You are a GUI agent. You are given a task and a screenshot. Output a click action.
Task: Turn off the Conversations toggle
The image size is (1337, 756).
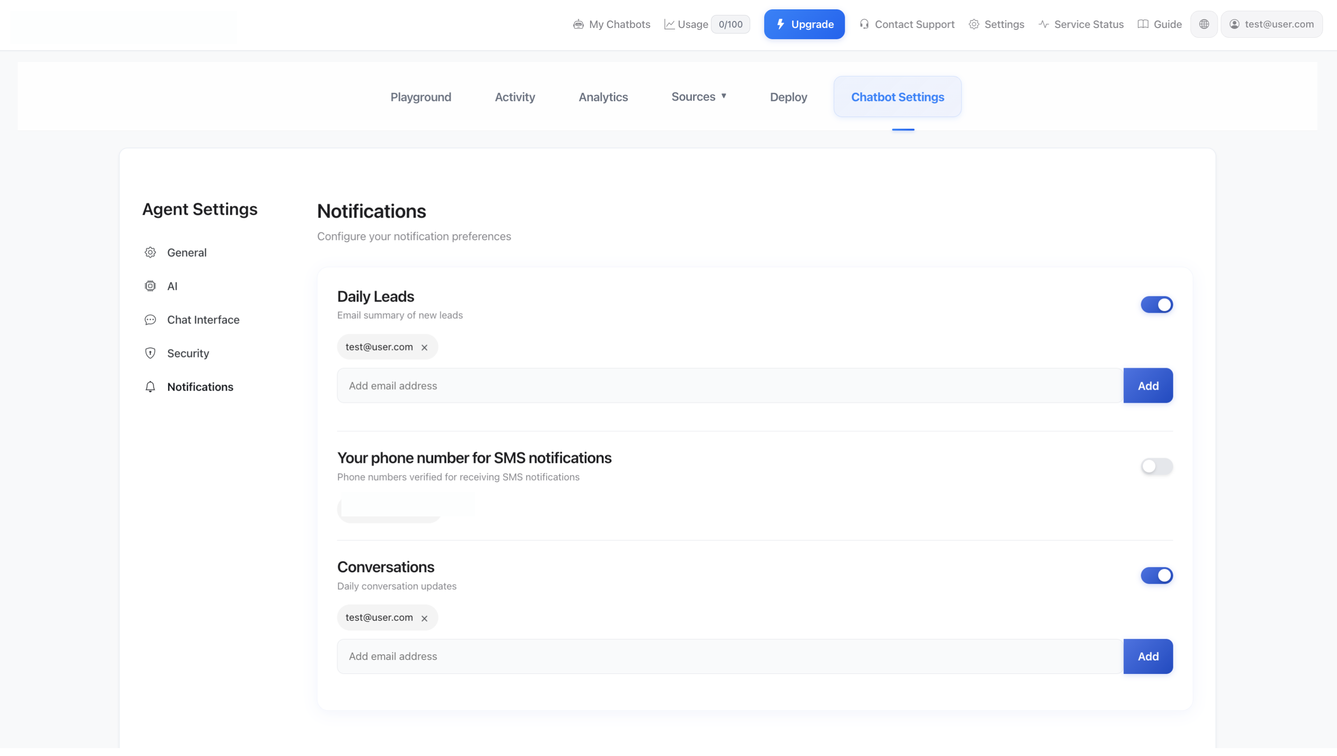tap(1156, 575)
